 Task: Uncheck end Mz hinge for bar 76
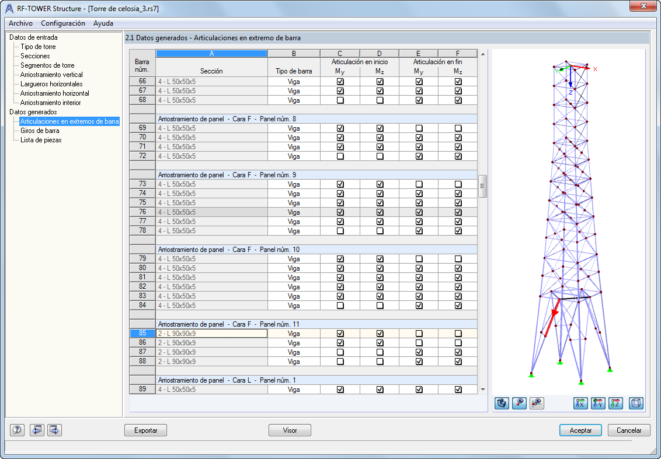458,212
